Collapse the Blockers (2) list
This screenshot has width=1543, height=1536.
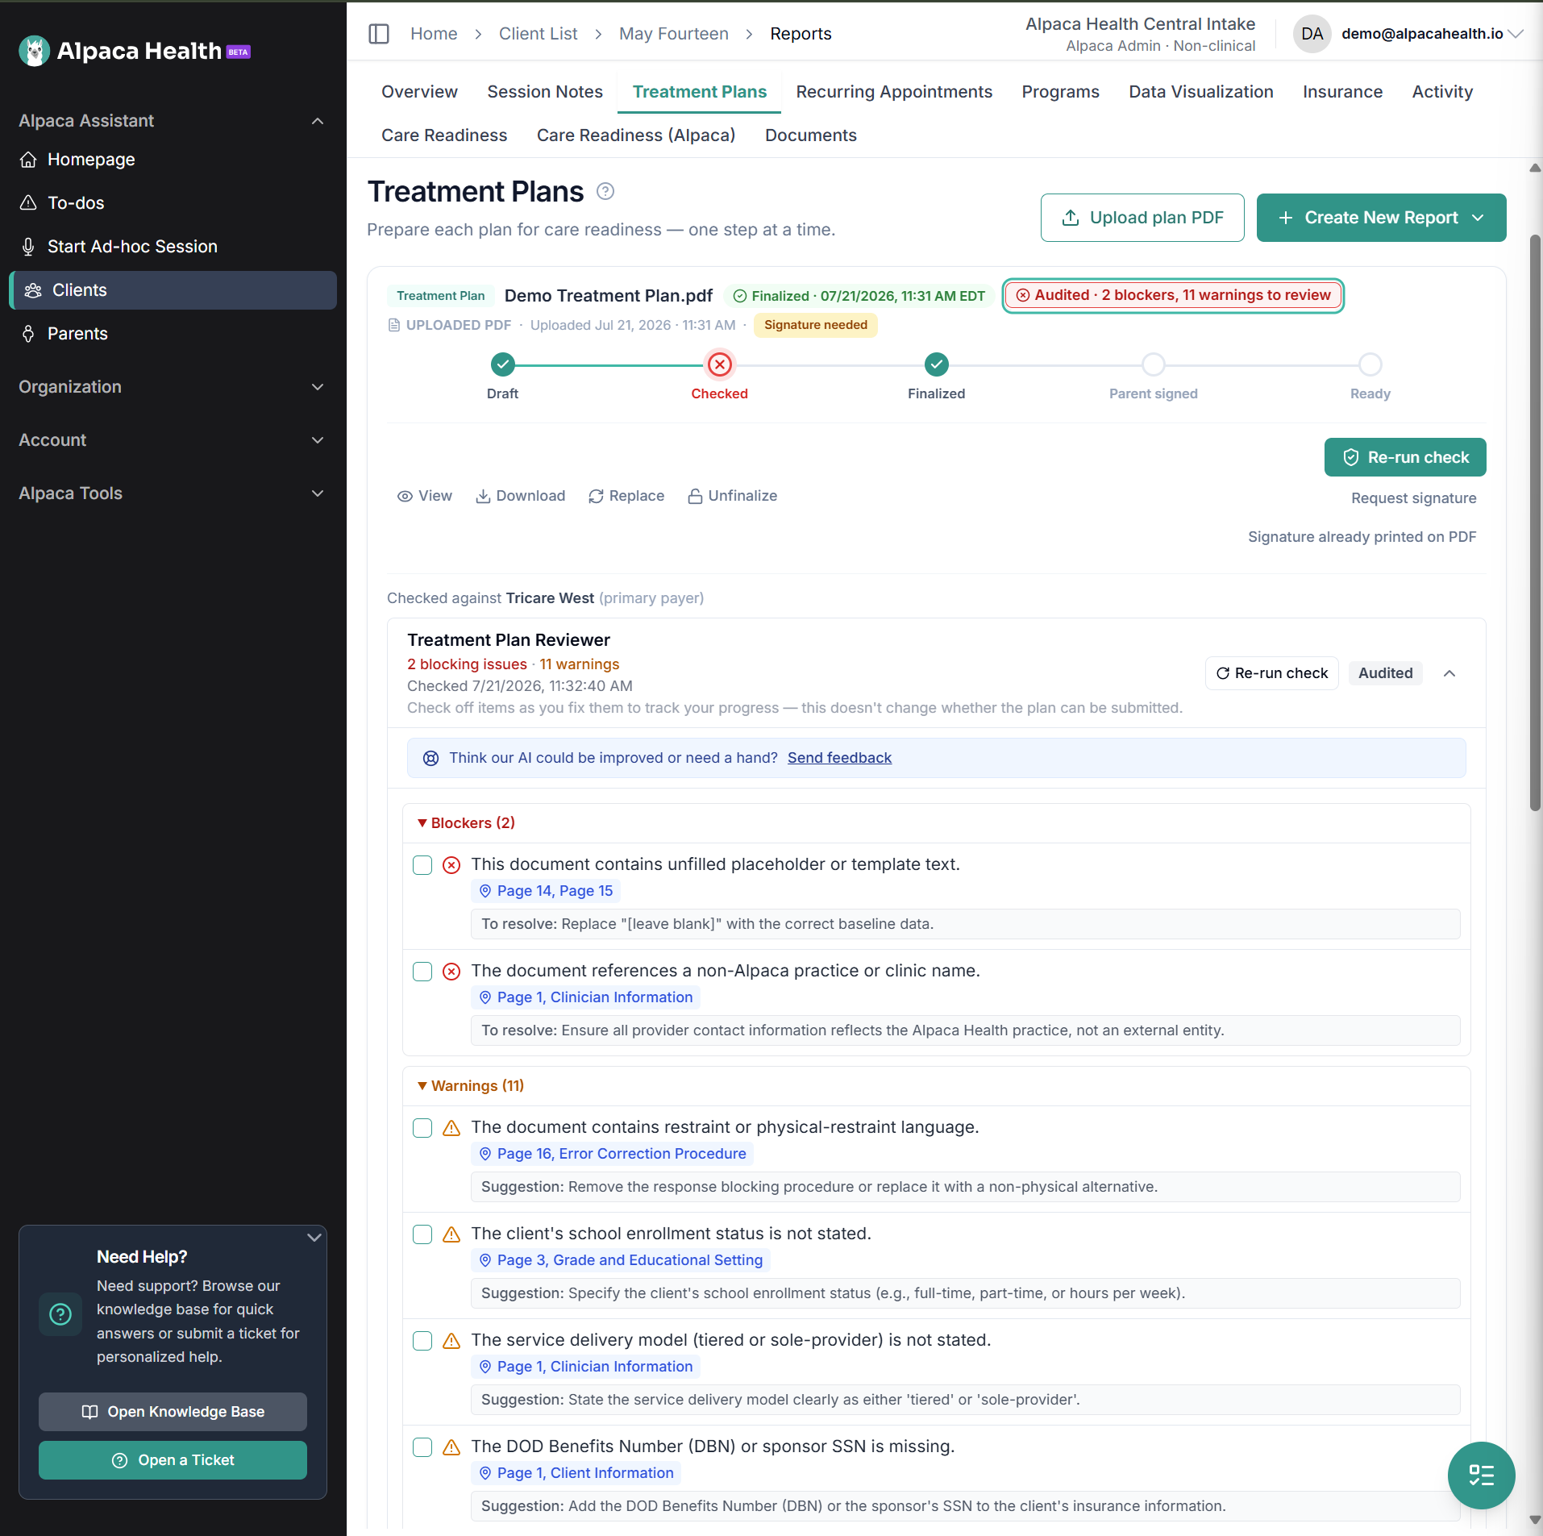[466, 823]
